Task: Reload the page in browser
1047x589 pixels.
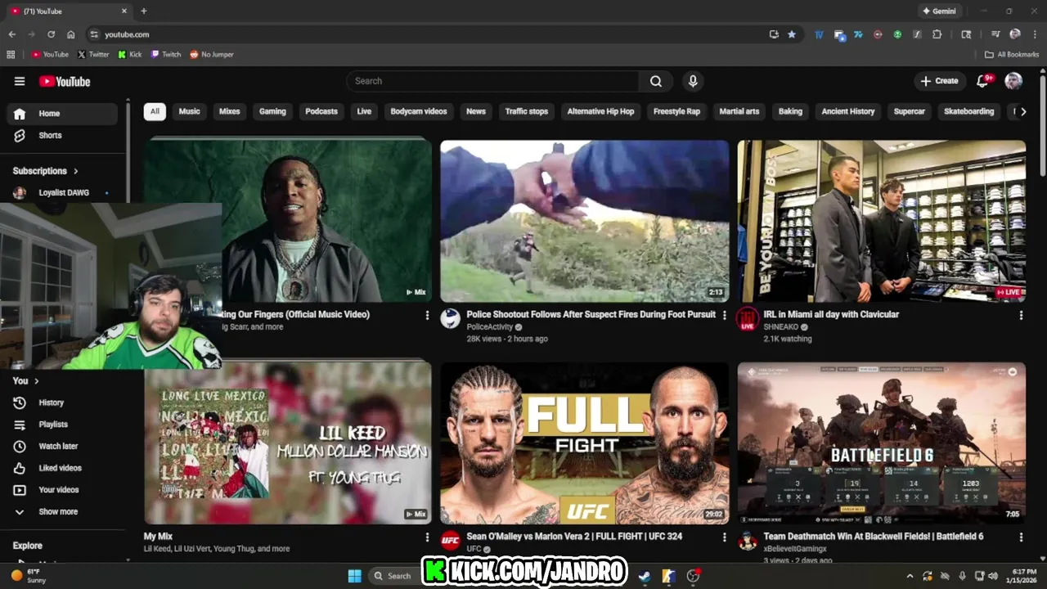Action: 51,34
